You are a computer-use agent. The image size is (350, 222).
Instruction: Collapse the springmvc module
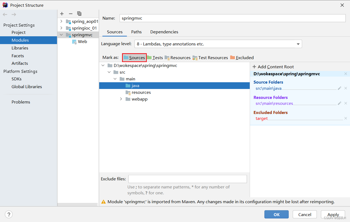(x=61, y=35)
